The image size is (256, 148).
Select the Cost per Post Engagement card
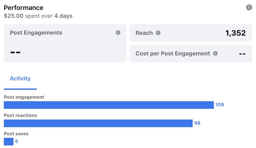point(191,54)
